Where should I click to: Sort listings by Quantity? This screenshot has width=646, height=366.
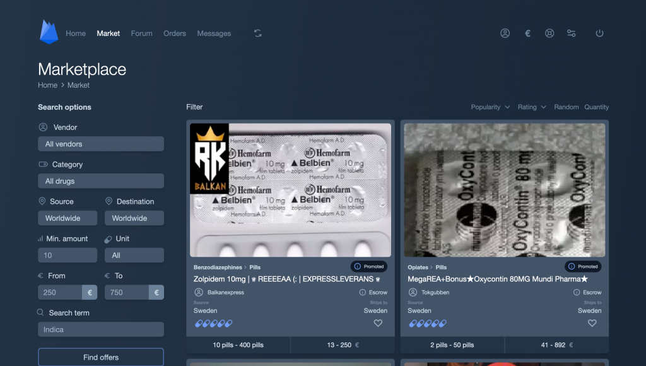pyautogui.click(x=597, y=107)
